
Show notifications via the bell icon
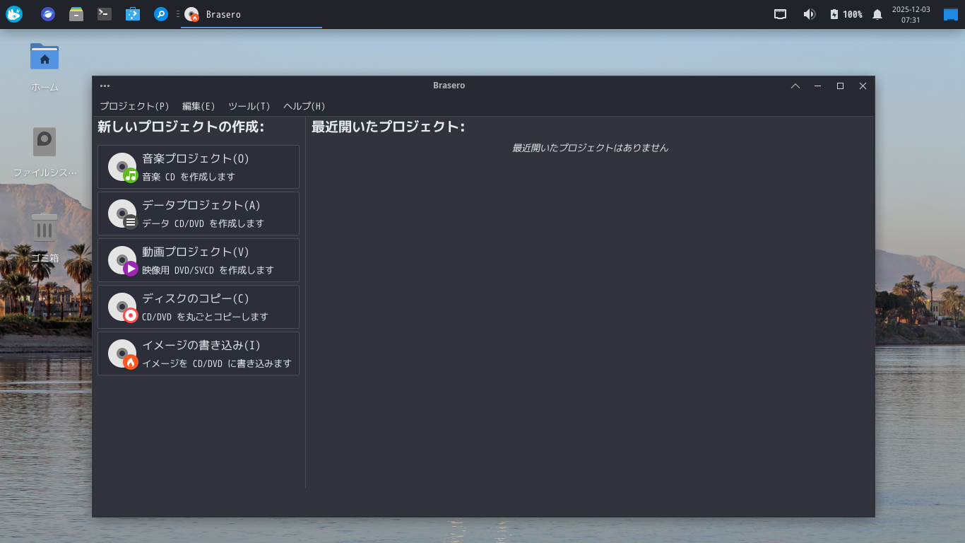(877, 14)
